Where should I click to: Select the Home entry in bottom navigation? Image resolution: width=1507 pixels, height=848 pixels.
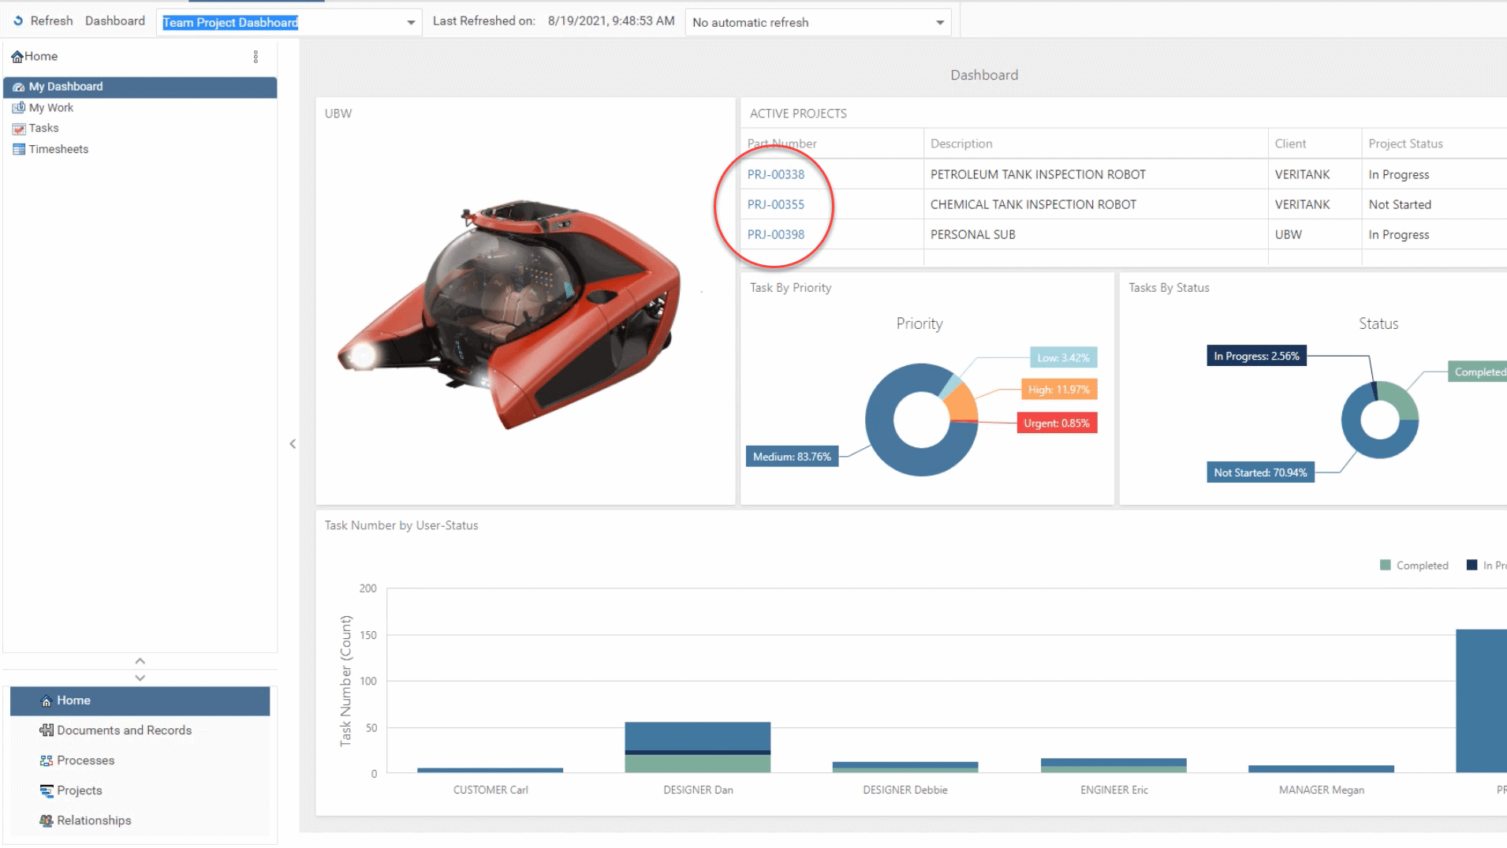coord(74,700)
